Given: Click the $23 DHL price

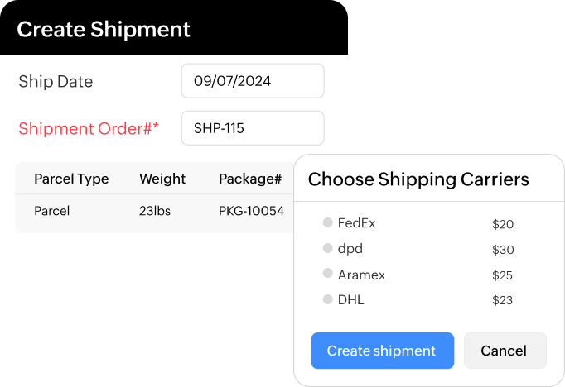Looking at the screenshot, I should [503, 301].
